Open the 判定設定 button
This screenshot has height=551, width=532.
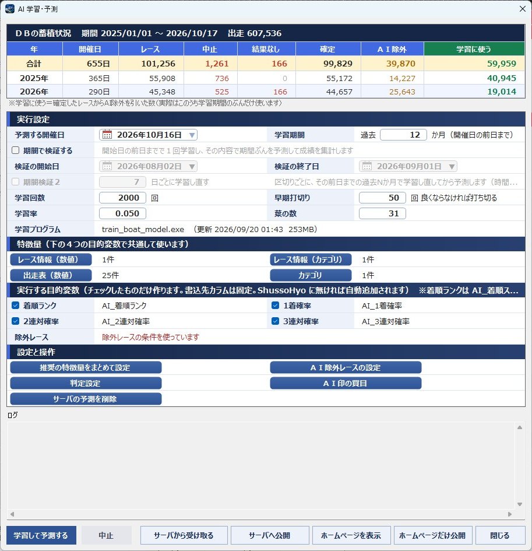86,383
